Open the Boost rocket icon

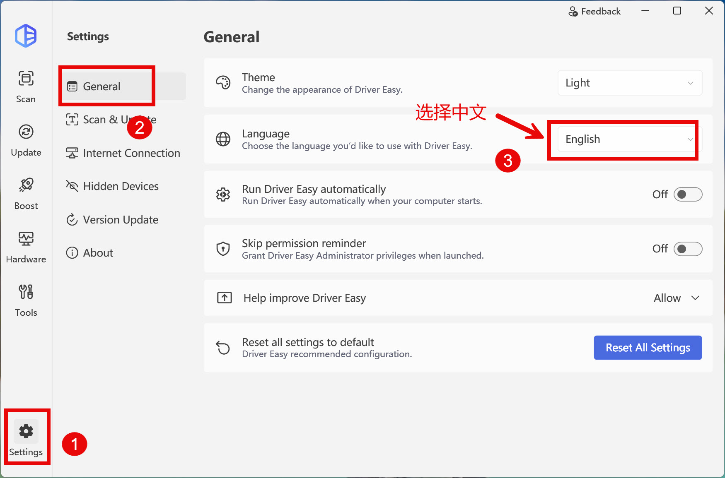click(x=26, y=185)
